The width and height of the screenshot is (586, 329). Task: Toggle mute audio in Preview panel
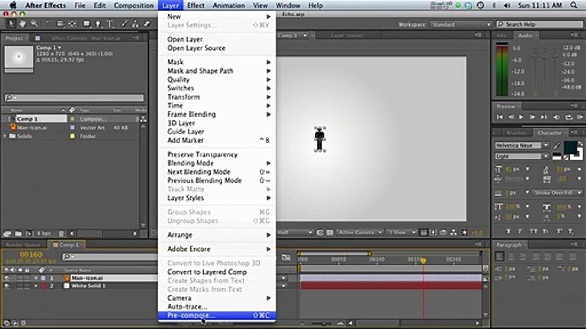(556, 117)
